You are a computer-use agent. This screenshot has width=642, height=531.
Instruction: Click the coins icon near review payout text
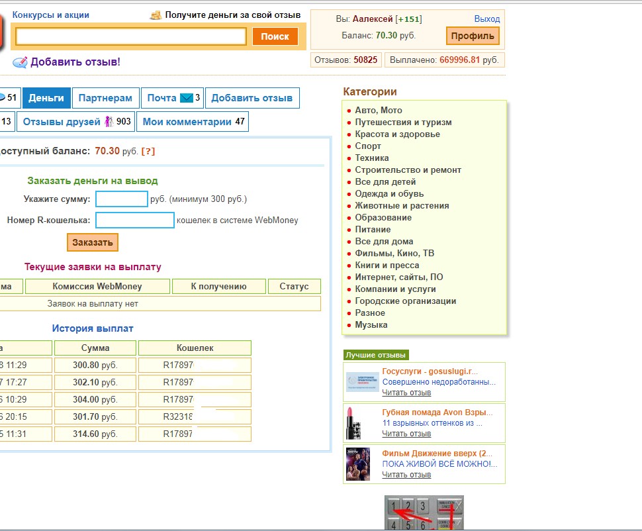(156, 15)
